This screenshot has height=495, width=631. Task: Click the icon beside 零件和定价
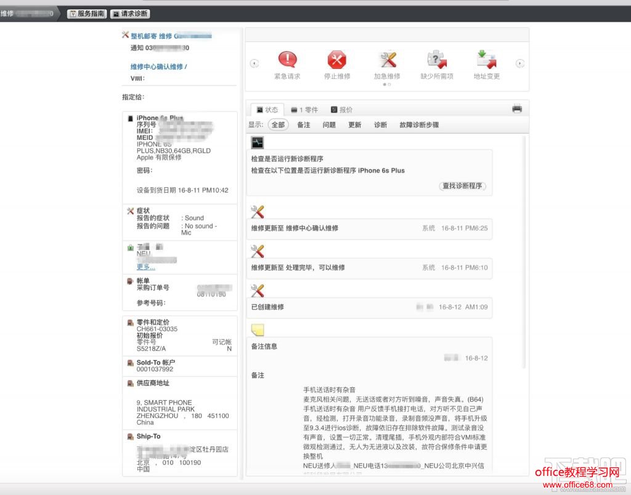coord(131,323)
